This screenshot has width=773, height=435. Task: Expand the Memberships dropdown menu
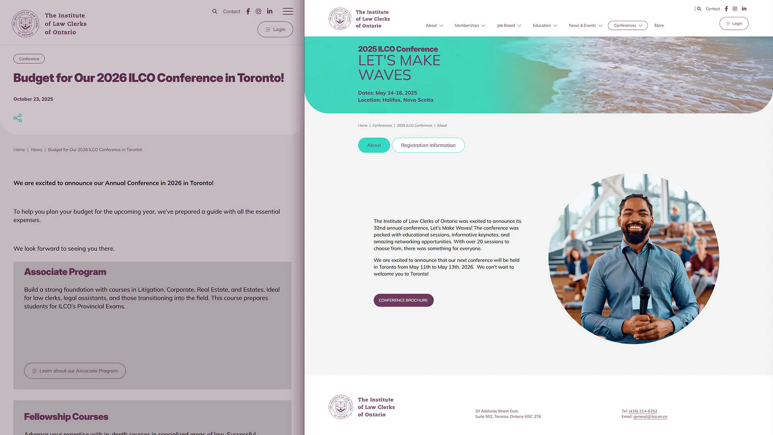470,25
